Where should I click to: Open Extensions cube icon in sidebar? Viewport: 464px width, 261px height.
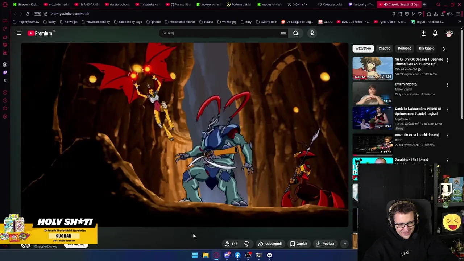(5, 108)
